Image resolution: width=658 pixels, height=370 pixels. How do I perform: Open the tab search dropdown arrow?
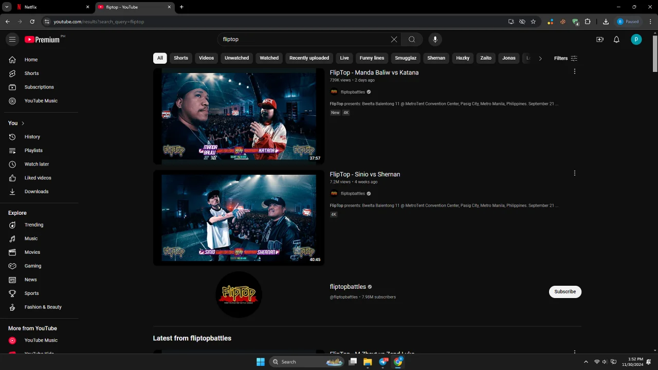coord(7,7)
